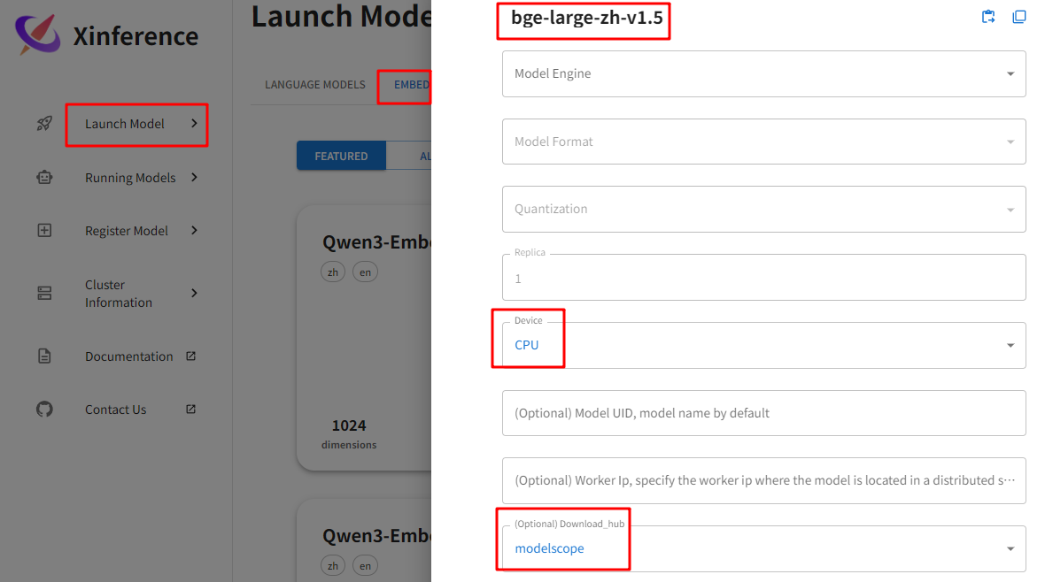Click the plus-box Register Model icon

pyautogui.click(x=44, y=231)
